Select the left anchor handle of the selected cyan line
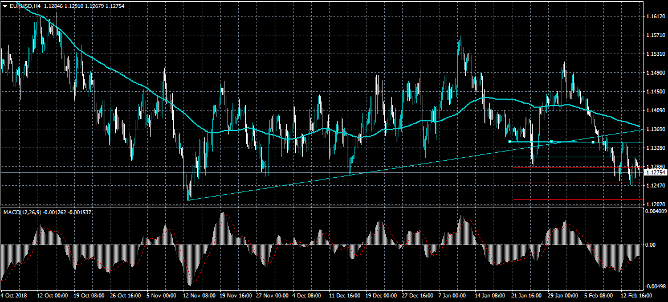668x302 pixels. tap(510, 141)
